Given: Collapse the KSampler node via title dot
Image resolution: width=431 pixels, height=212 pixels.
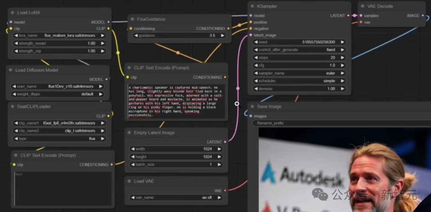Looking at the screenshot, I should [253, 6].
